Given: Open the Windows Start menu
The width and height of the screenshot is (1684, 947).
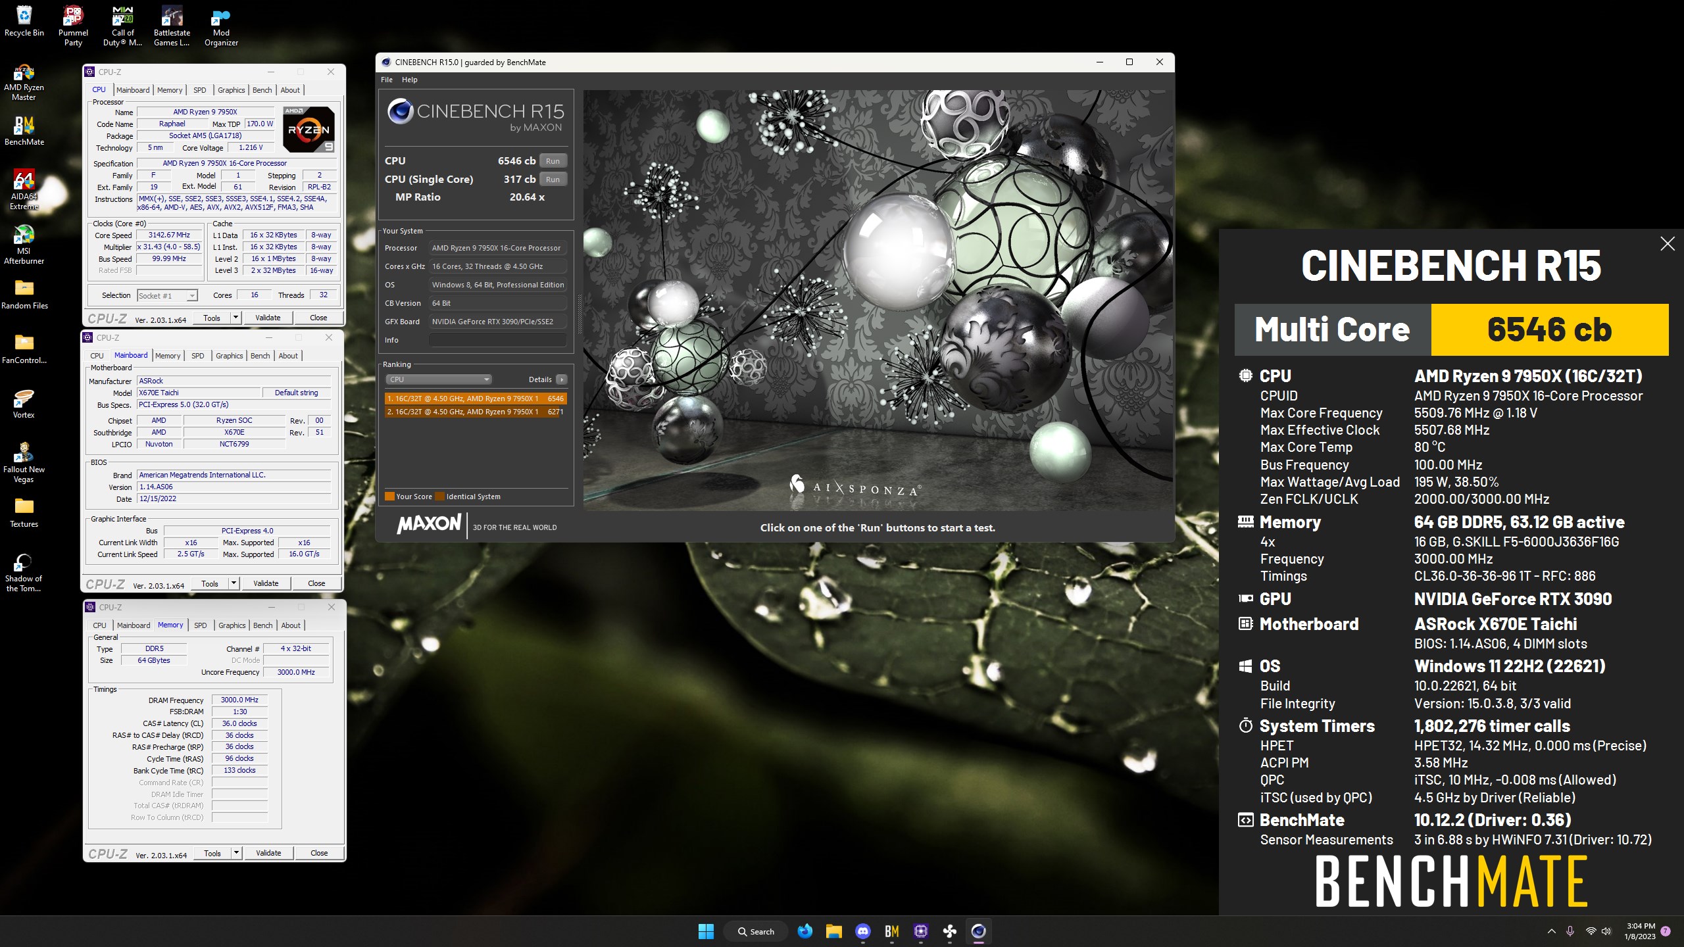Looking at the screenshot, I should coord(706,931).
